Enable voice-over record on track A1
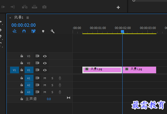167x114 pixels. click(x=60, y=78)
